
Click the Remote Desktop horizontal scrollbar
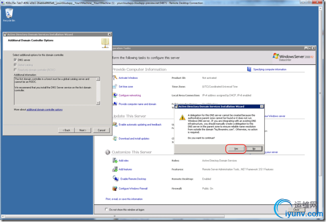tap(114, 216)
